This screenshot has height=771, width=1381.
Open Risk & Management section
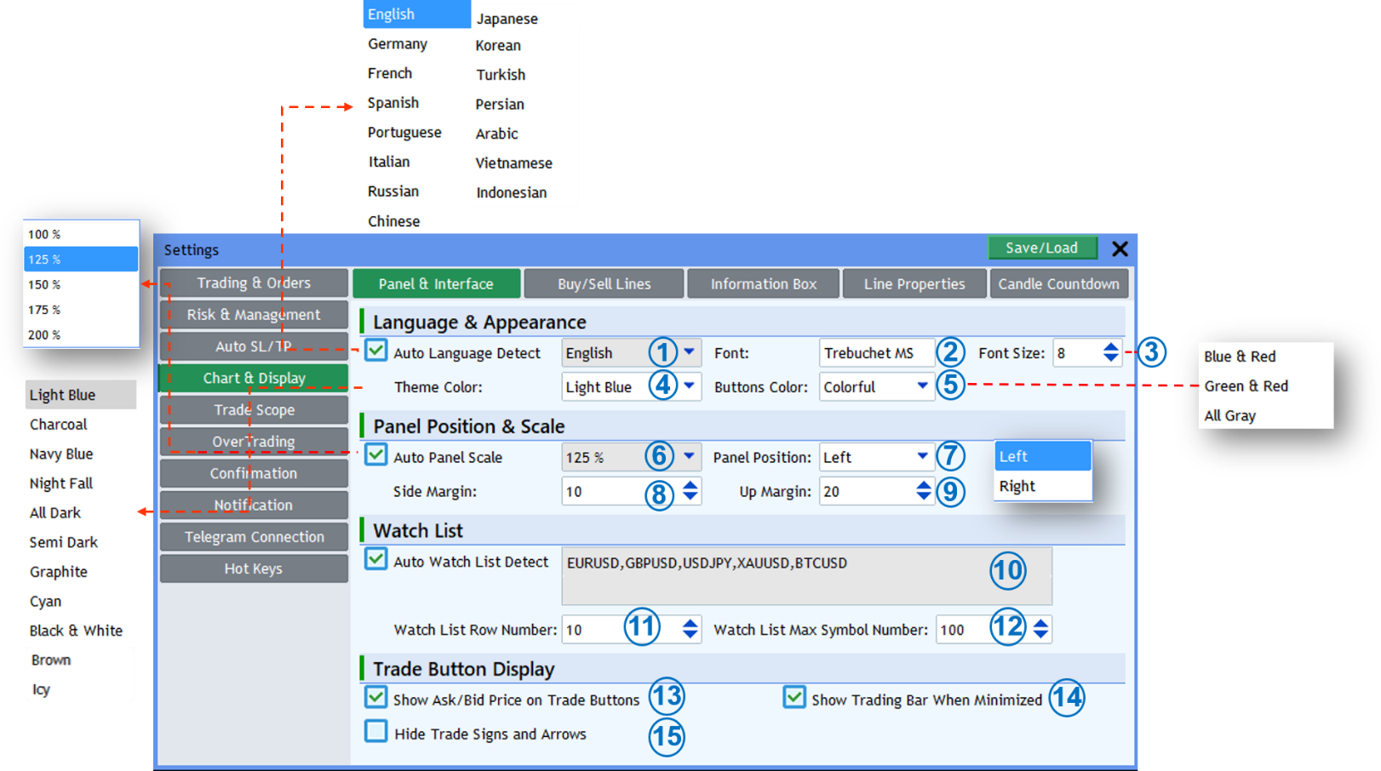[x=254, y=314]
